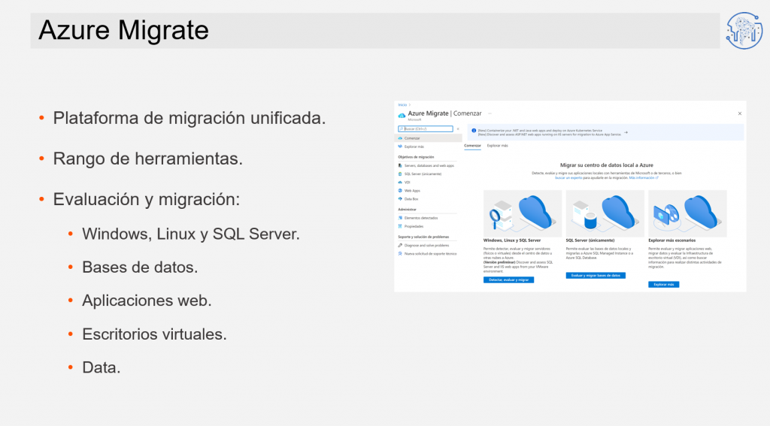Click sub-bullet 'Windows, Linux y SQL Server.'

tap(190, 234)
